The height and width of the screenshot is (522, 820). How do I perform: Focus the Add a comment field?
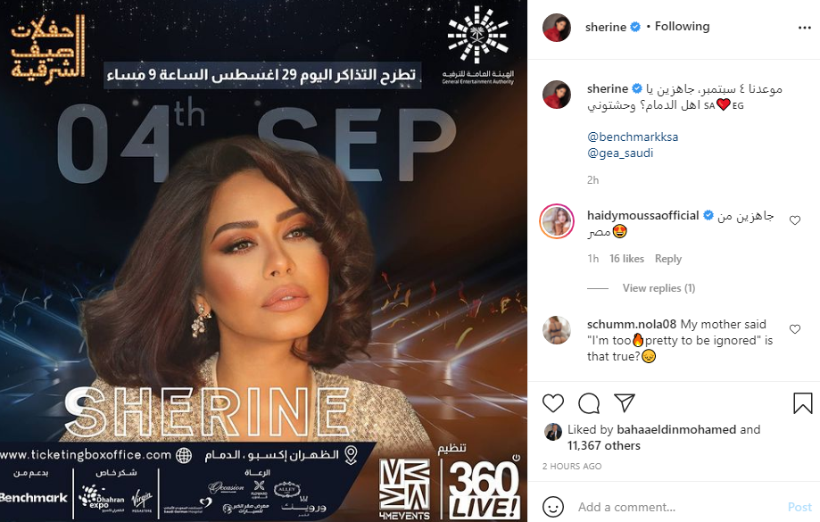coord(679,507)
